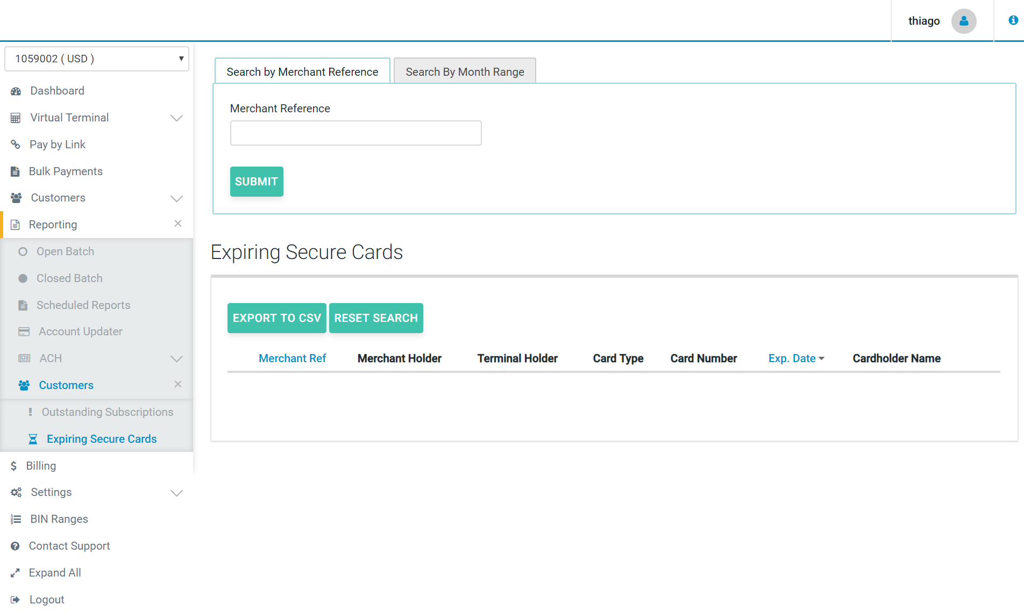Collapse the Reporting menu section

pos(177,224)
